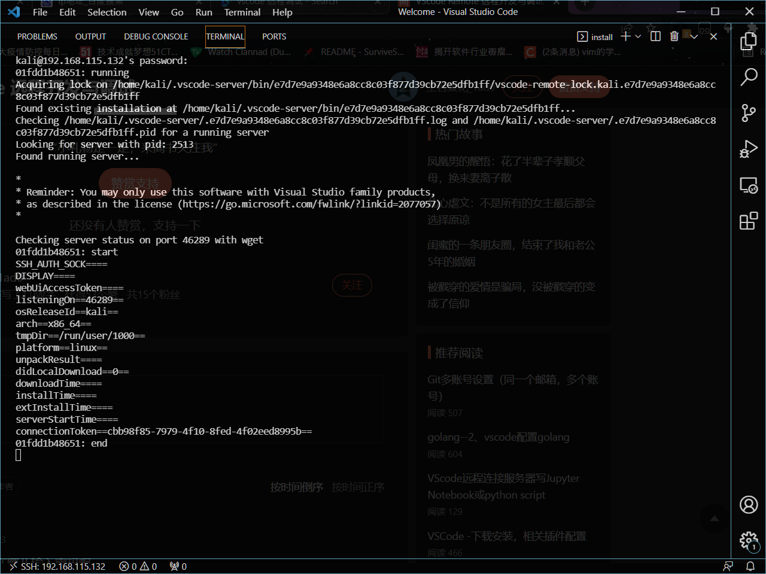This screenshot has height=574, width=766.
Task: Switch to the DEBUG CONSOLE tab
Action: [156, 36]
